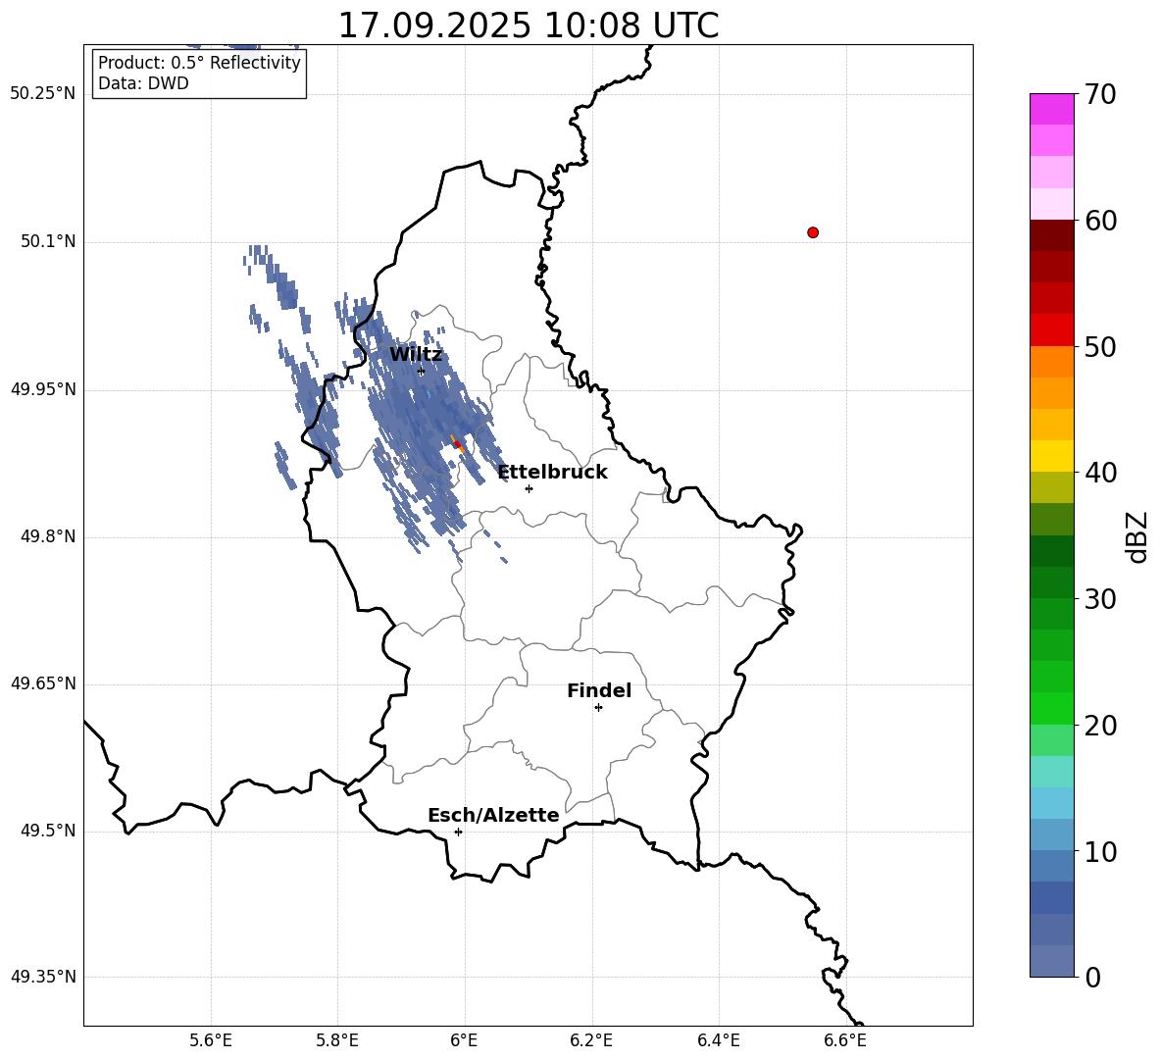1161x1060 pixels.
Task: Click the title 17.09.2025 10:08 UTC
Action: point(528,25)
